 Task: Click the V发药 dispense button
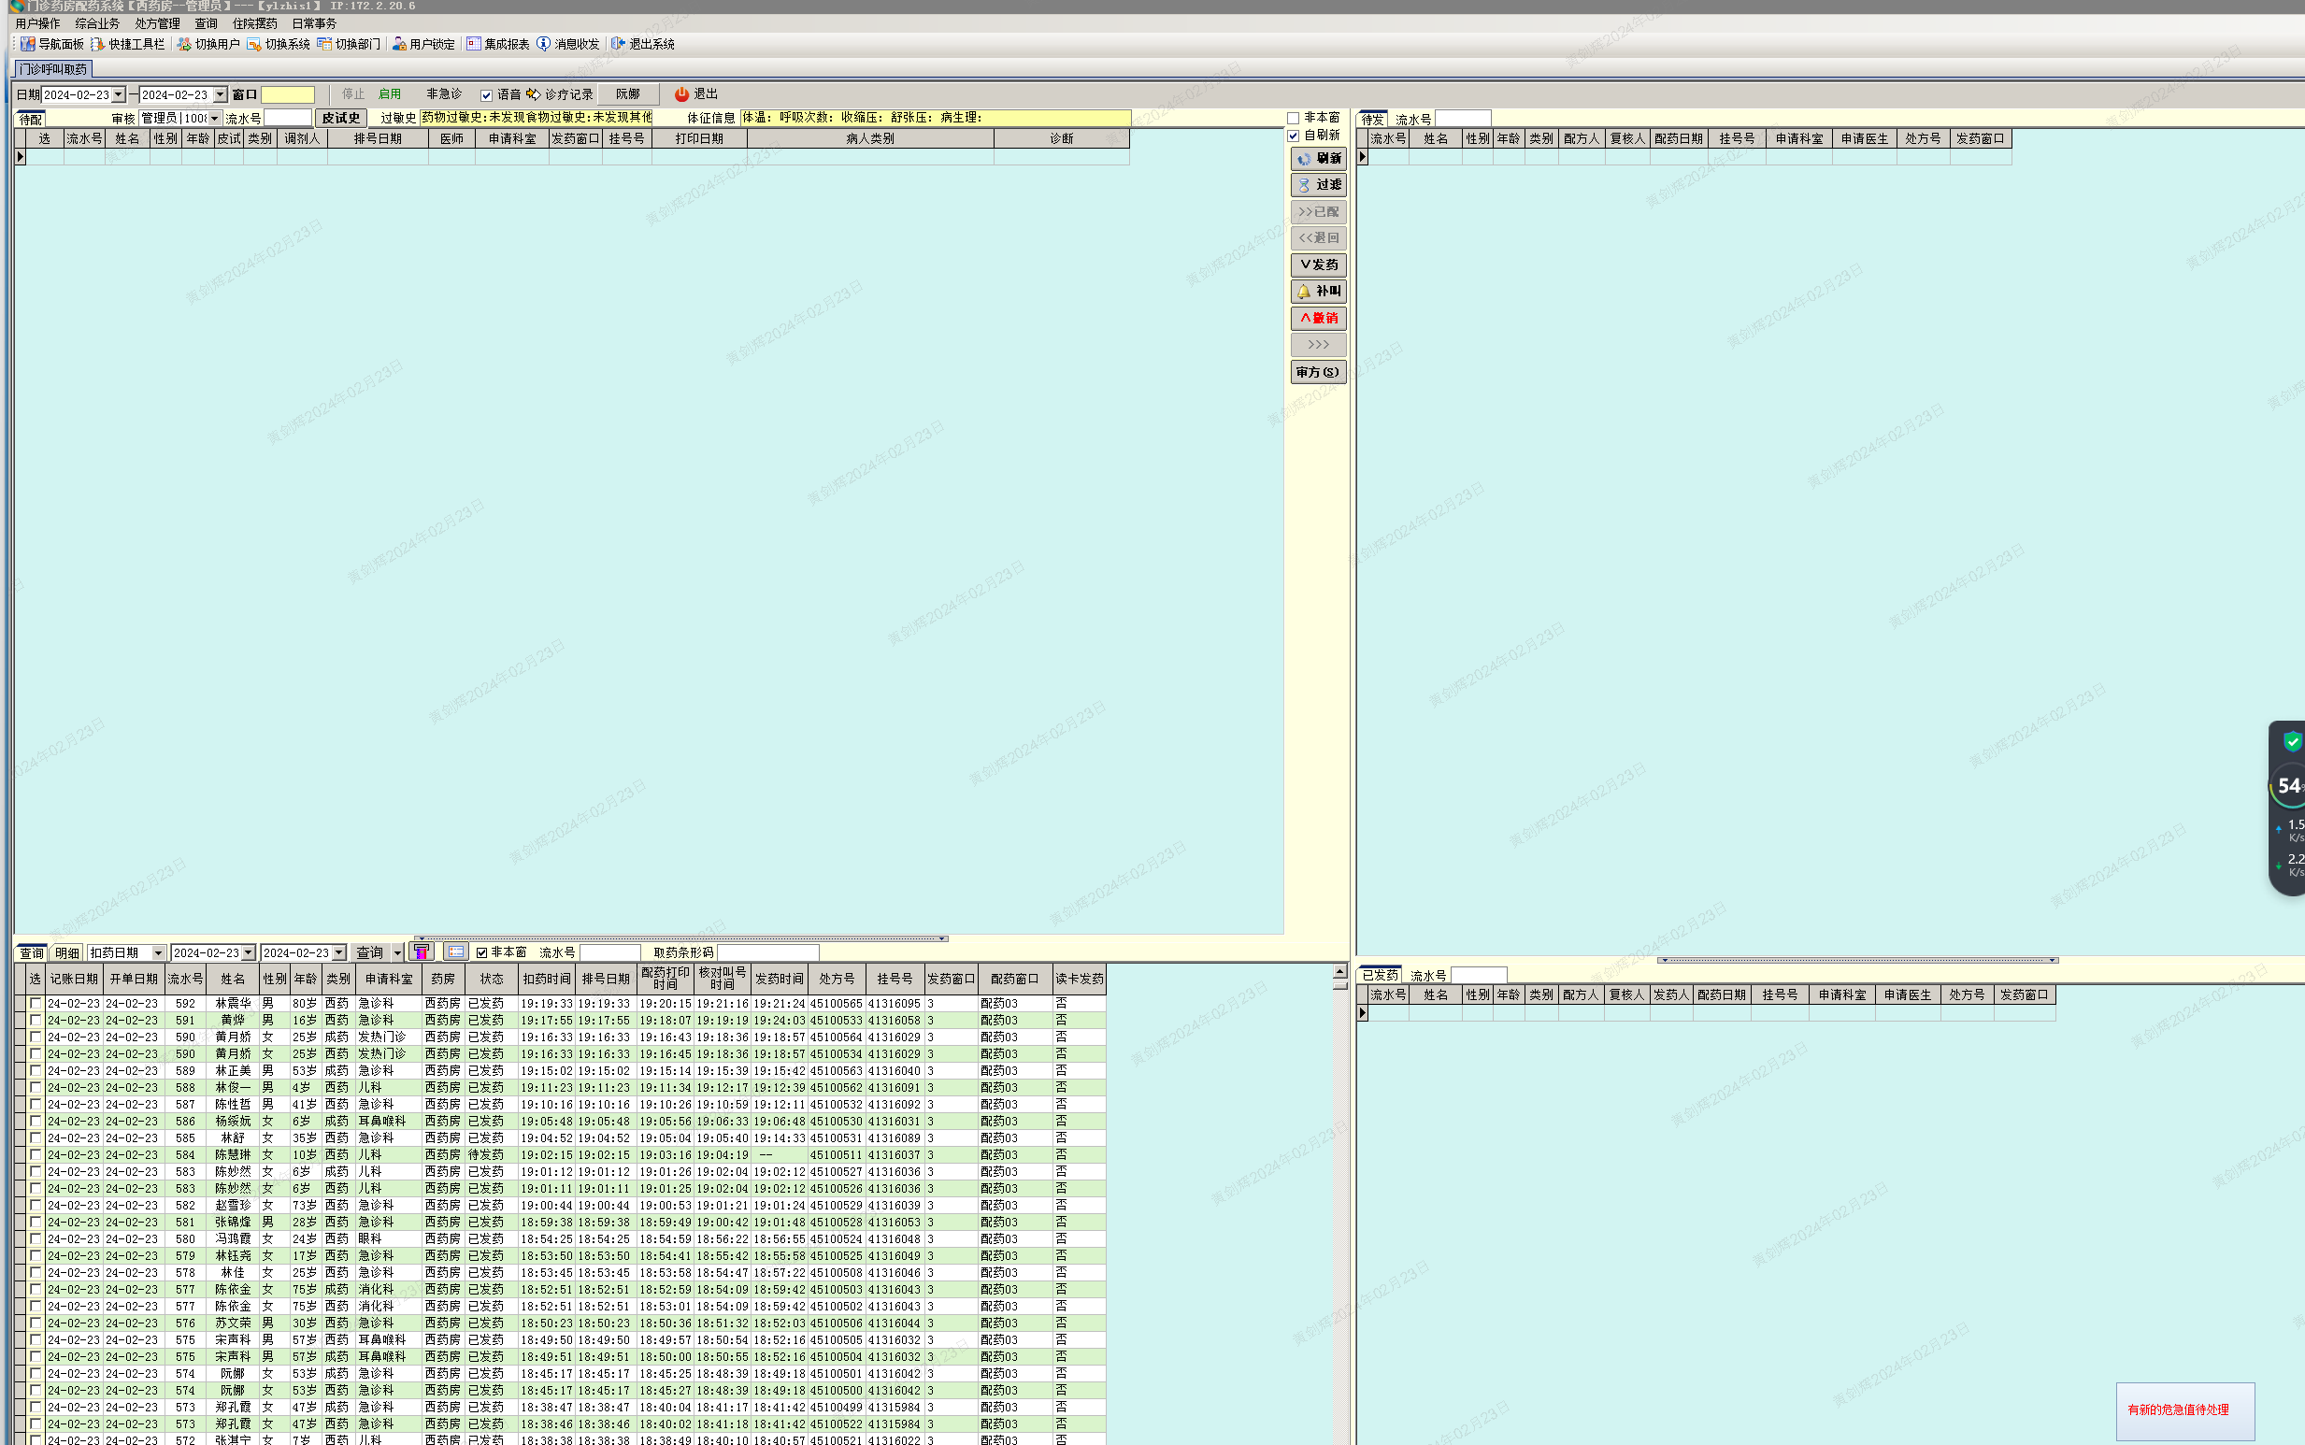tap(1318, 265)
